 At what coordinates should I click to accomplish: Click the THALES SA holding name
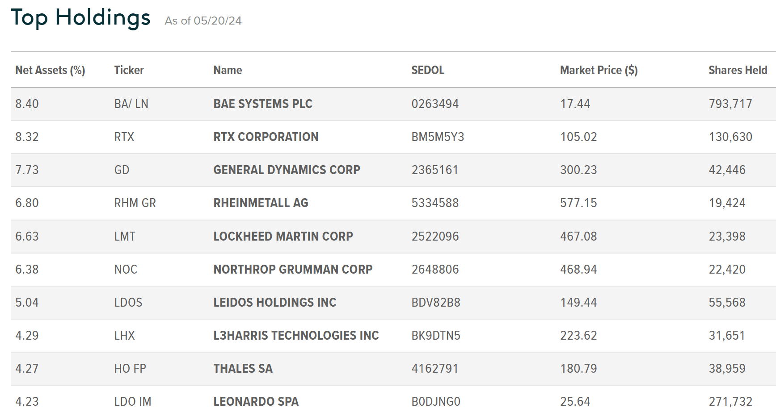click(243, 369)
